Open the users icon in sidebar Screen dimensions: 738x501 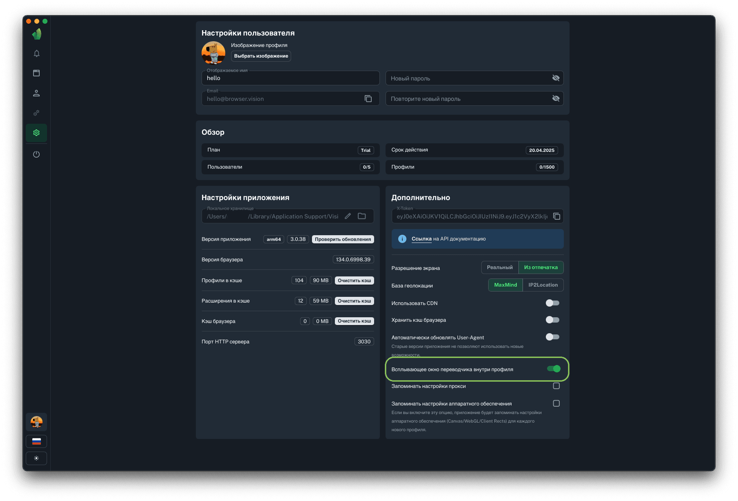(x=36, y=93)
